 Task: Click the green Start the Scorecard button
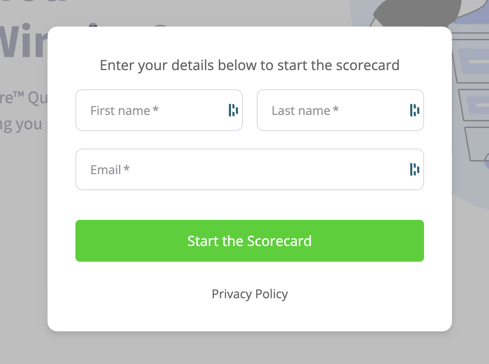pos(250,241)
